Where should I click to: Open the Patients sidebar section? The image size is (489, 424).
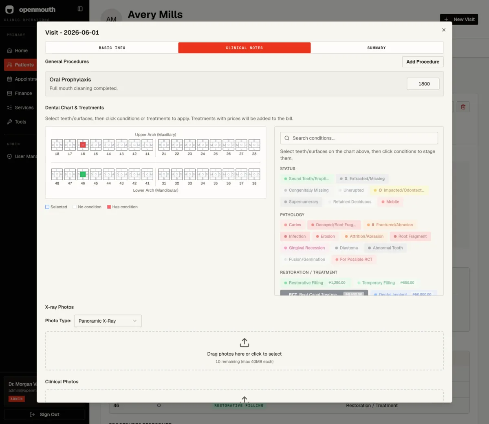tap(20, 65)
